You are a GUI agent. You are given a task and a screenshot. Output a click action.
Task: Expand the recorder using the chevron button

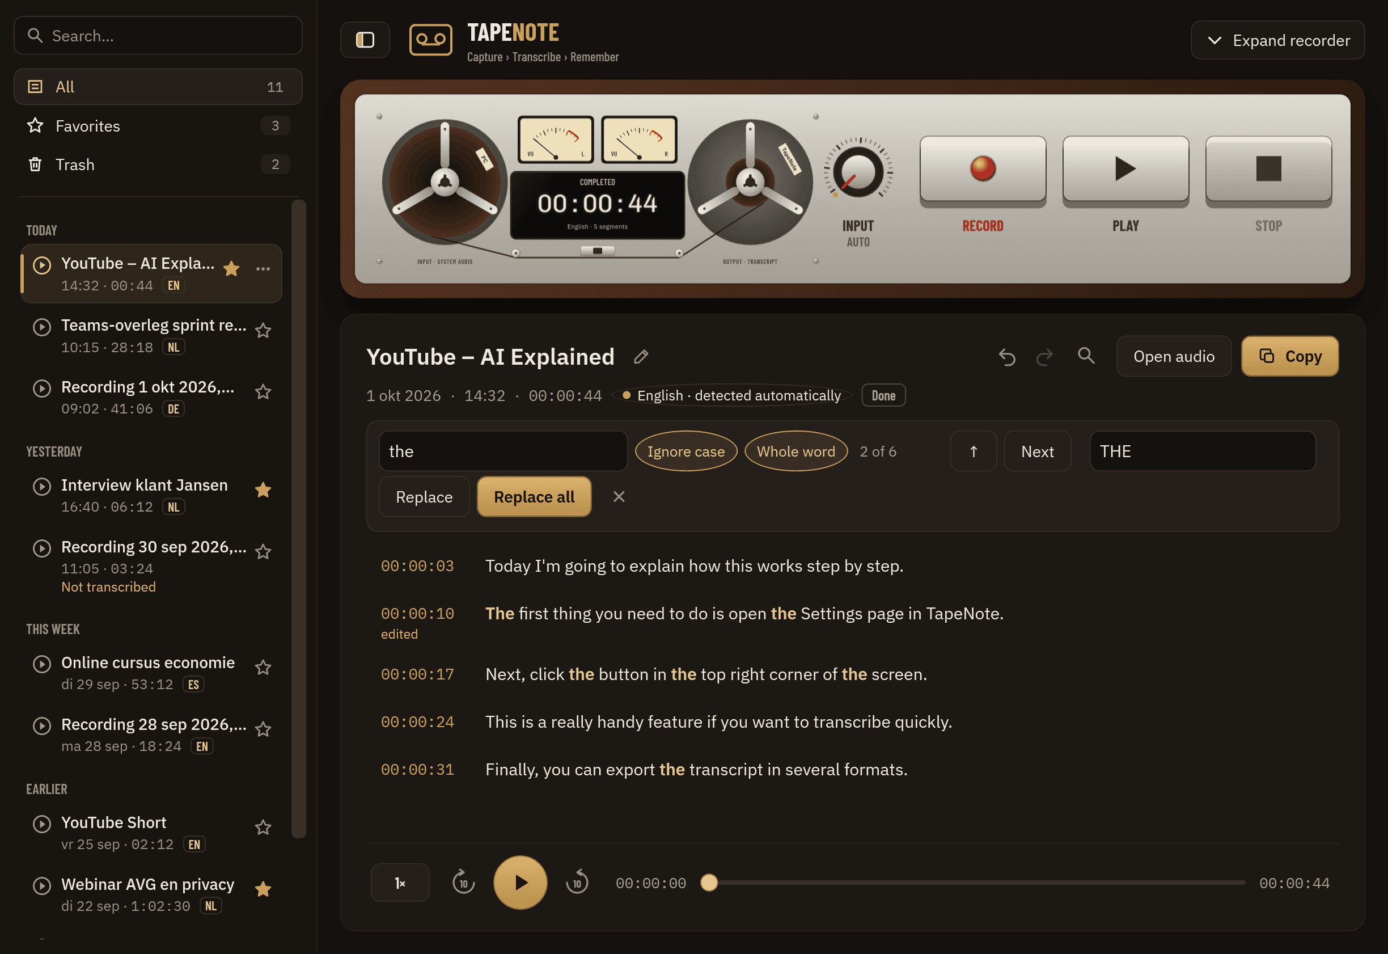pos(1277,40)
